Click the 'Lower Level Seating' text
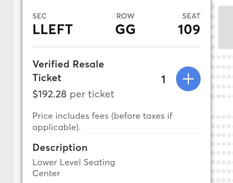Viewport: 233px width, 183px height. (x=74, y=162)
